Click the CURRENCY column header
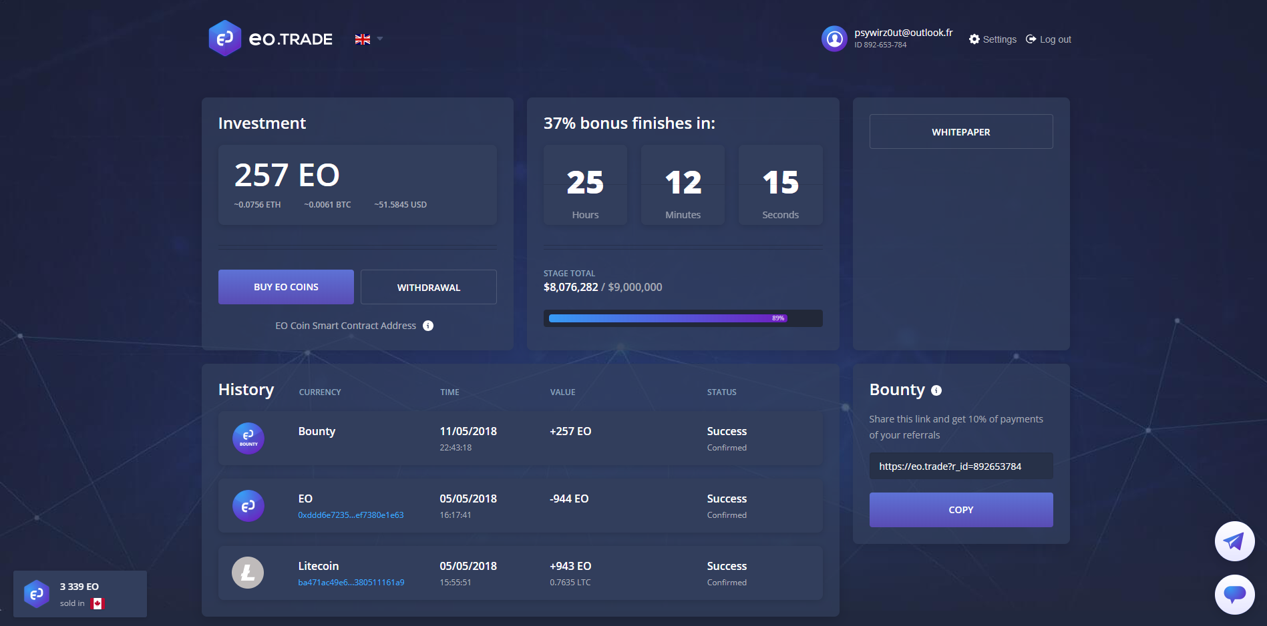Screen dimensions: 1267x626 320,392
